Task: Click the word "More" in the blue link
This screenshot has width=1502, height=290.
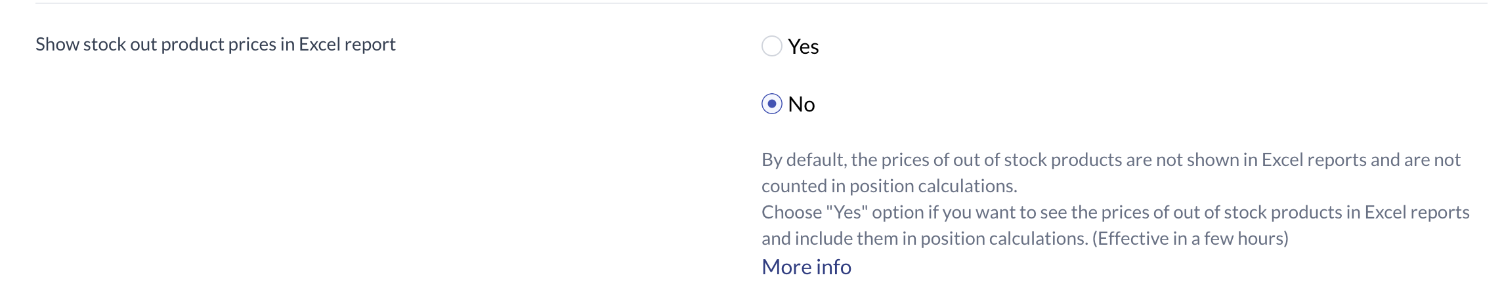Action: (785, 267)
